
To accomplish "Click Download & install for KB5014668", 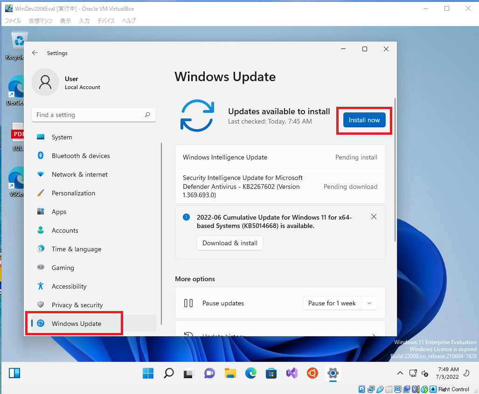I will pos(230,243).
